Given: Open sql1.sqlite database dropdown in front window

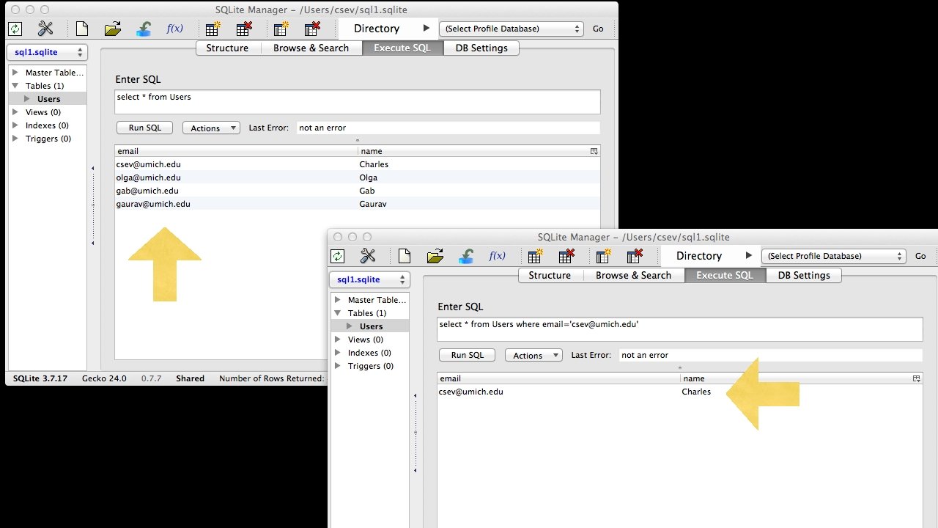Looking at the screenshot, I should coord(369,280).
